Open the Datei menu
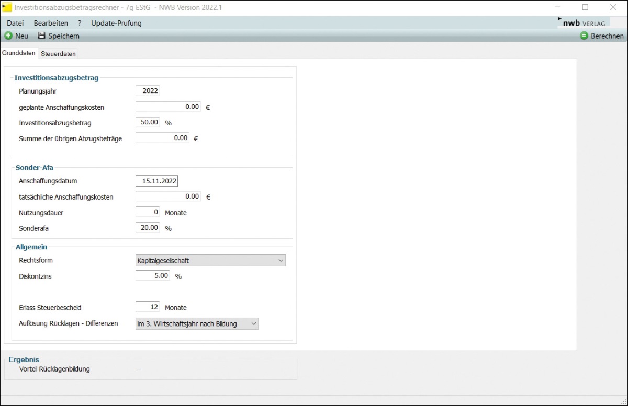 [x=15, y=23]
